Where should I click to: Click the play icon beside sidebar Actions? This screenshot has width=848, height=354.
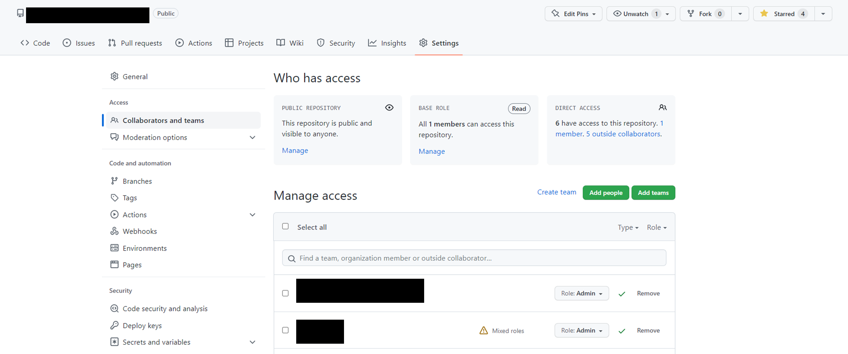(x=114, y=214)
